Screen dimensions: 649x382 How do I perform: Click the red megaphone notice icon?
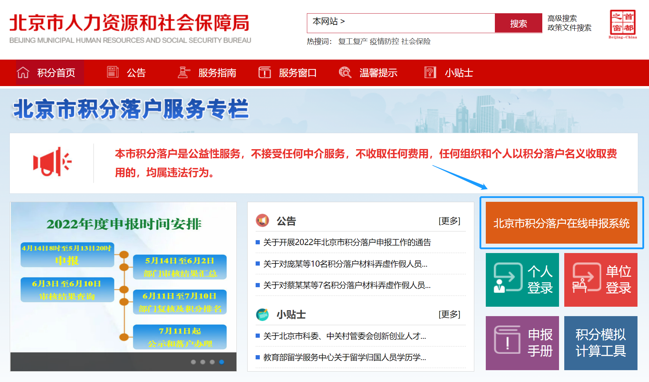coord(52,162)
